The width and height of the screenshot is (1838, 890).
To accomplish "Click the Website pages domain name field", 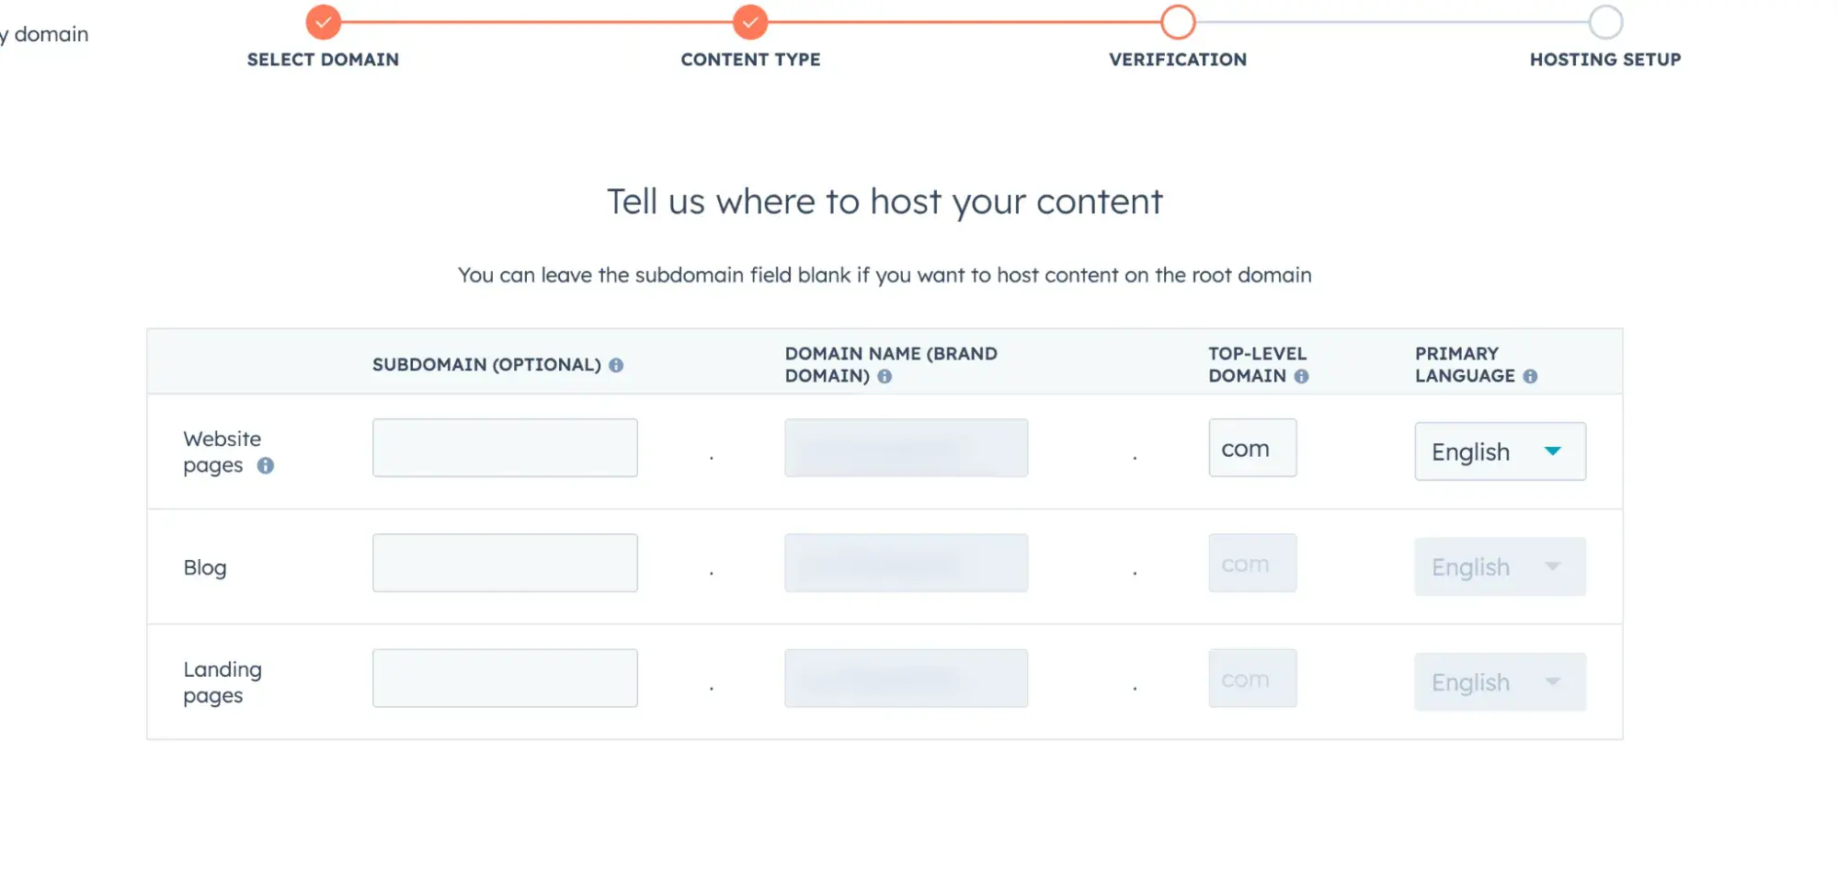I will pyautogui.click(x=906, y=448).
